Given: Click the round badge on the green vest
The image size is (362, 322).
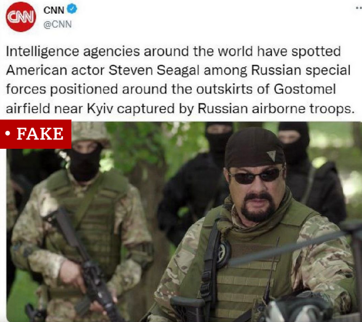Looking at the screenshot, I should pos(223,253).
